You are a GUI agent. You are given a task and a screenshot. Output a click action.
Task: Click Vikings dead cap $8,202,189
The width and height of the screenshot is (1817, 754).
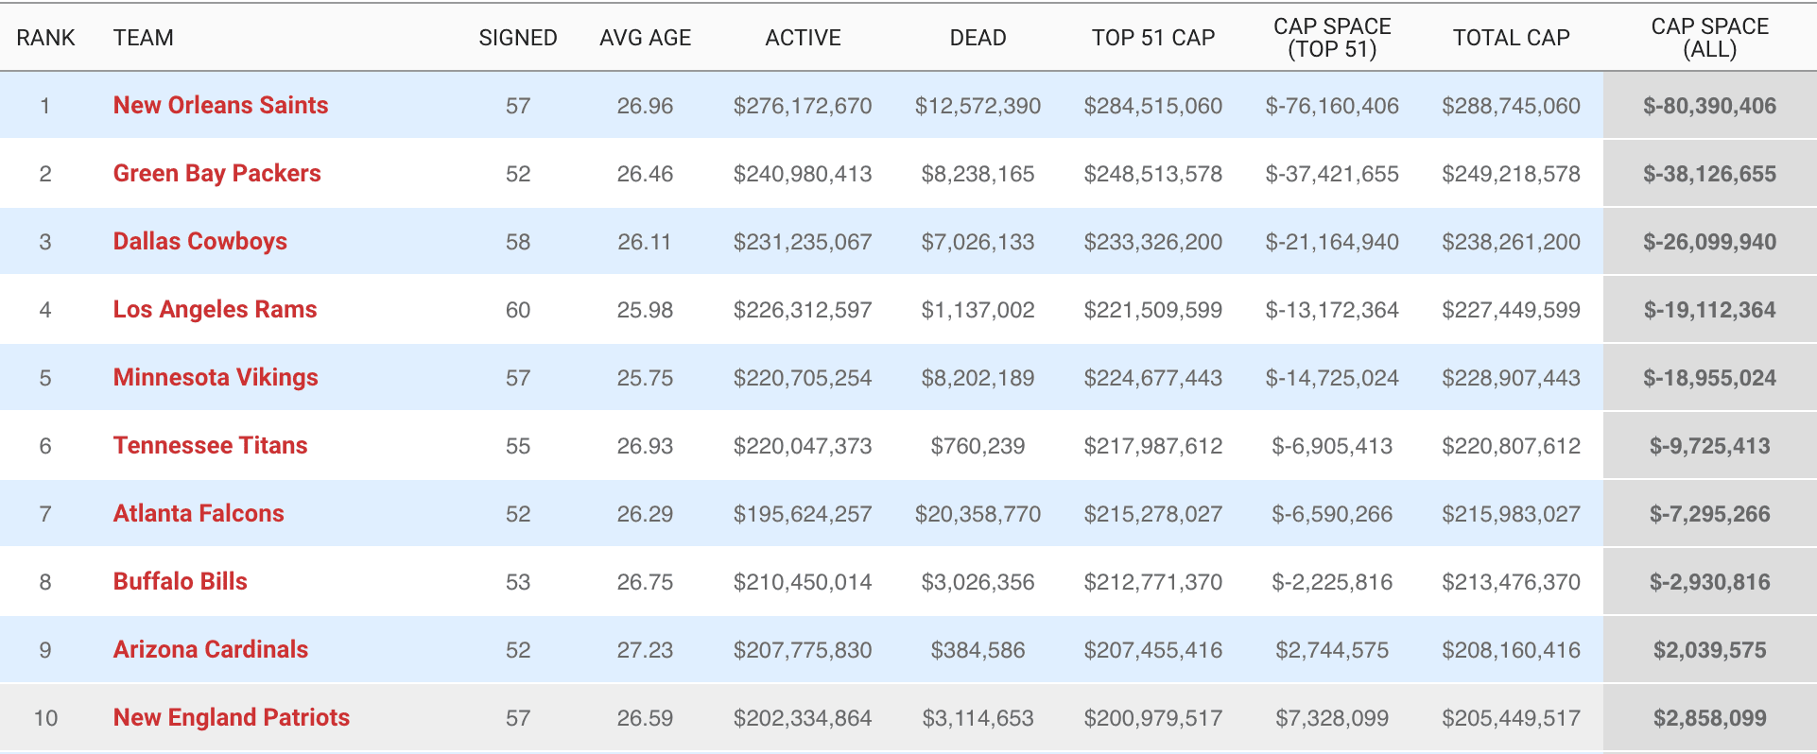(978, 378)
